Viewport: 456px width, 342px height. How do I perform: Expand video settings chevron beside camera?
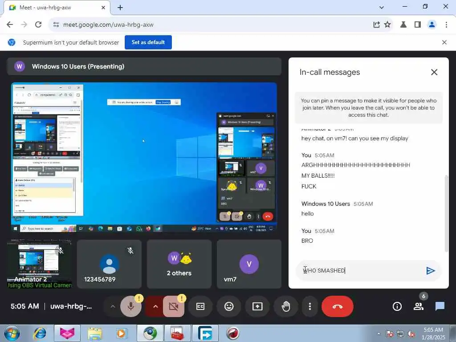pyautogui.click(x=155, y=306)
